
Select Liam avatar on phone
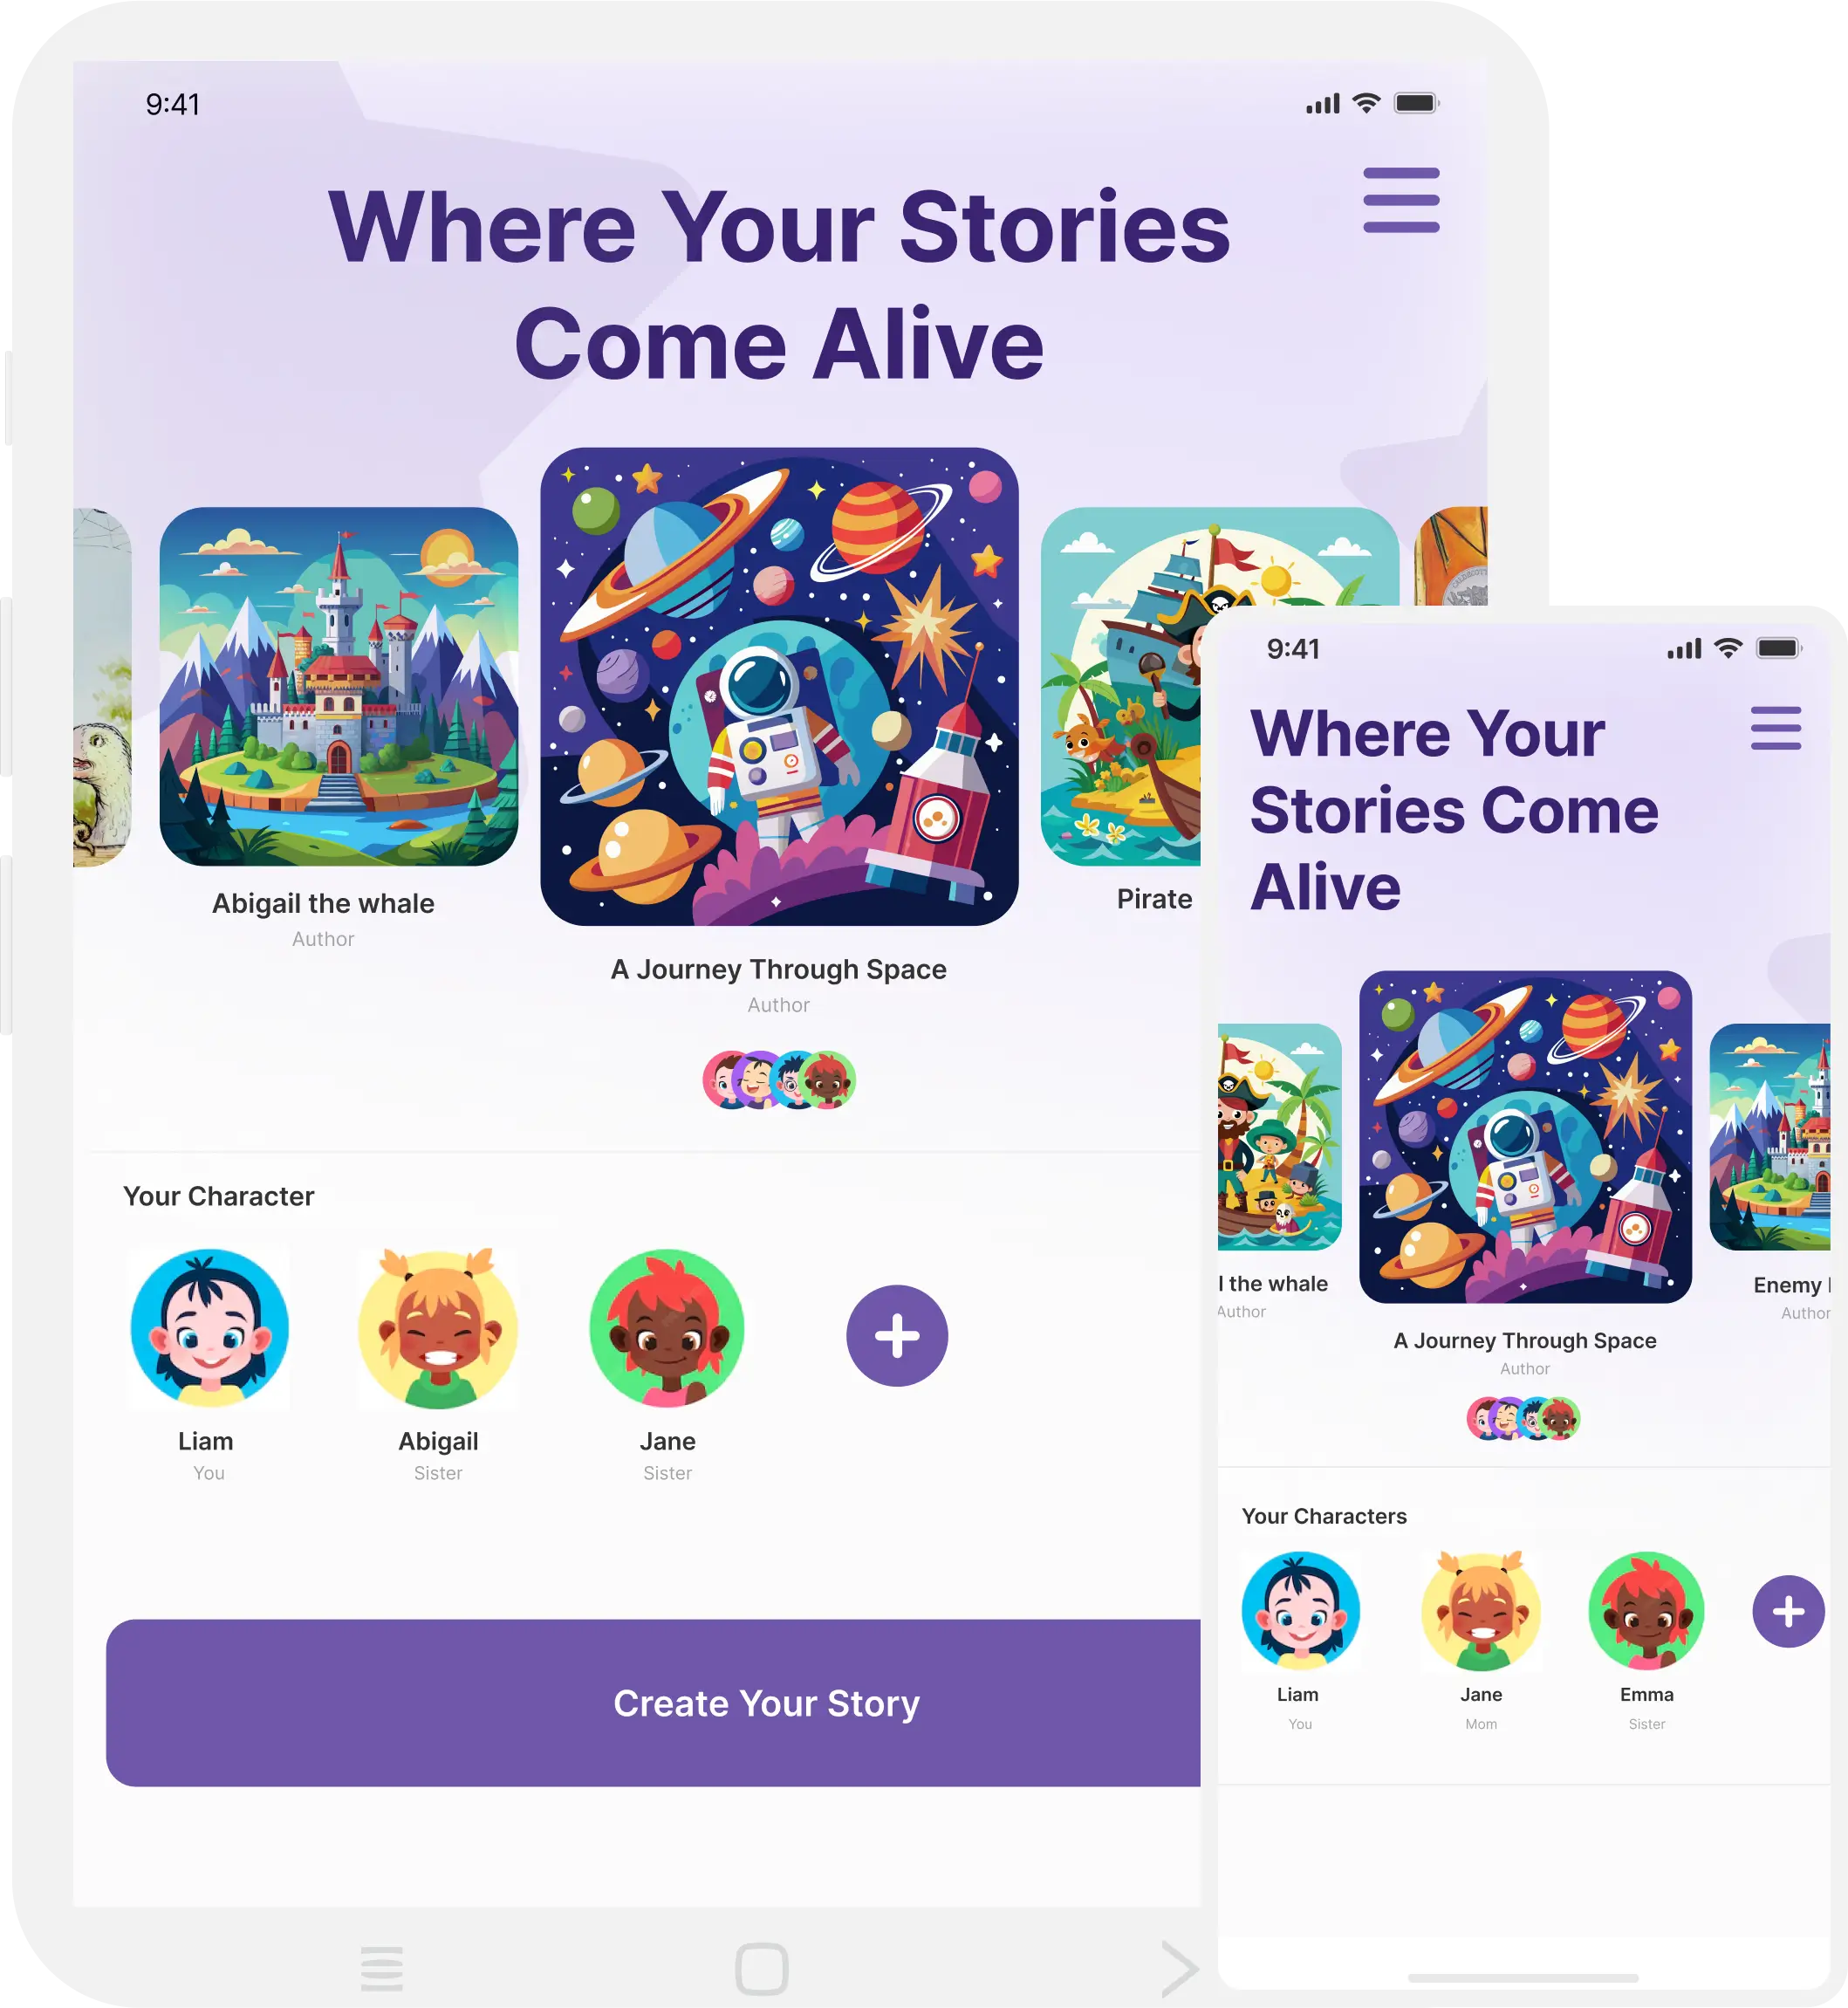pyautogui.click(x=1300, y=1611)
